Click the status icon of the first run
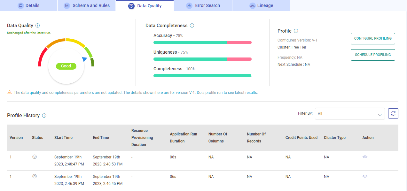 click(x=35, y=157)
